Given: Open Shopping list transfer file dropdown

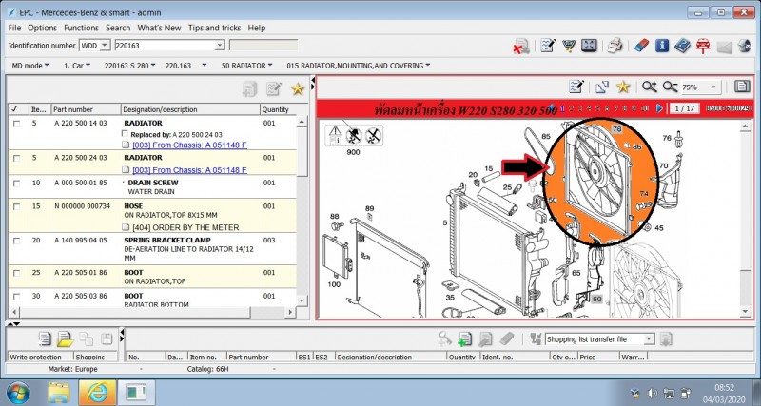Looking at the screenshot, I should [x=650, y=339].
